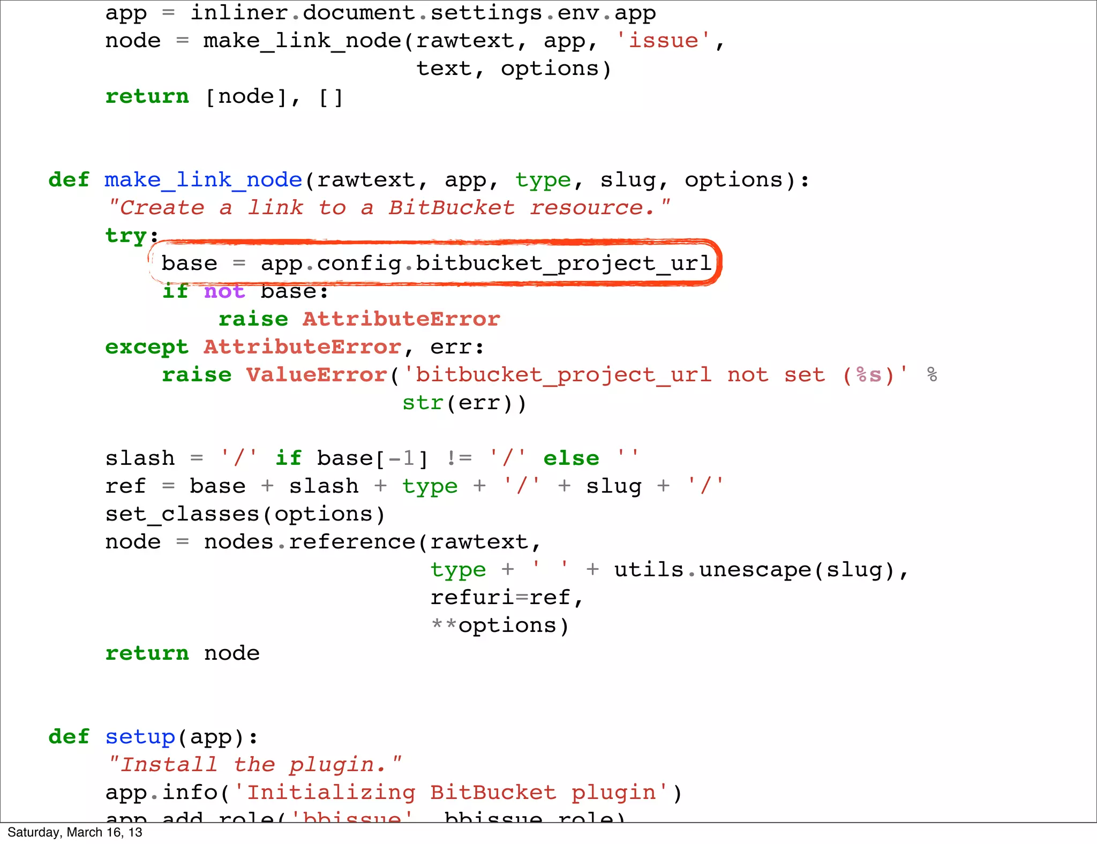Click the '**options)' line

click(500, 626)
